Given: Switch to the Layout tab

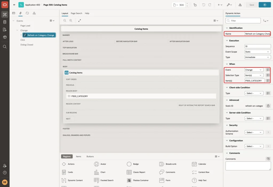Looking at the screenshot, I should pyautogui.click(x=65, y=13).
